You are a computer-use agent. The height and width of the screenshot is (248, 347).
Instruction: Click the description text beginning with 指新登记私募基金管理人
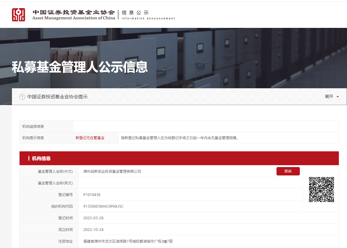pyautogui.click(x=179, y=138)
